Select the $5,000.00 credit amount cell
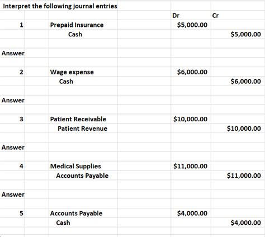Screen dimensions: 265x237 pyautogui.click(x=245, y=34)
